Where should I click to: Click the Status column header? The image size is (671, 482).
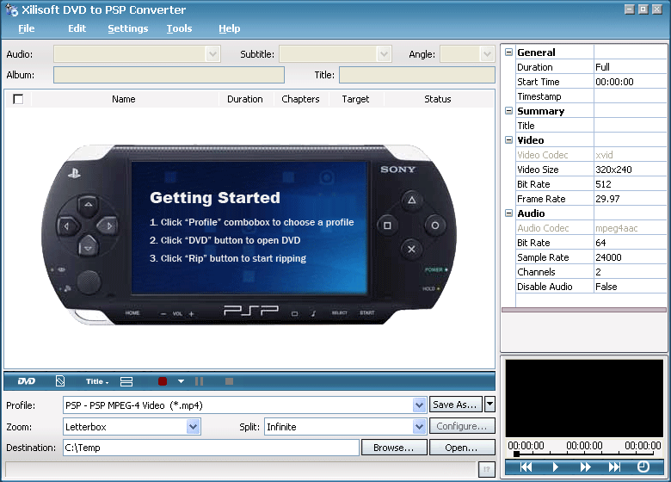(438, 99)
